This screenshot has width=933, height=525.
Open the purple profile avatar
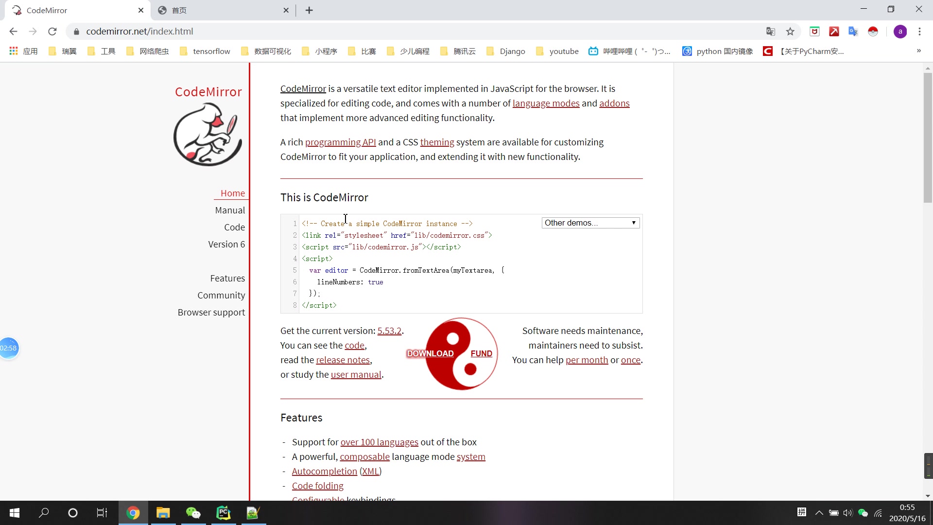click(x=900, y=32)
